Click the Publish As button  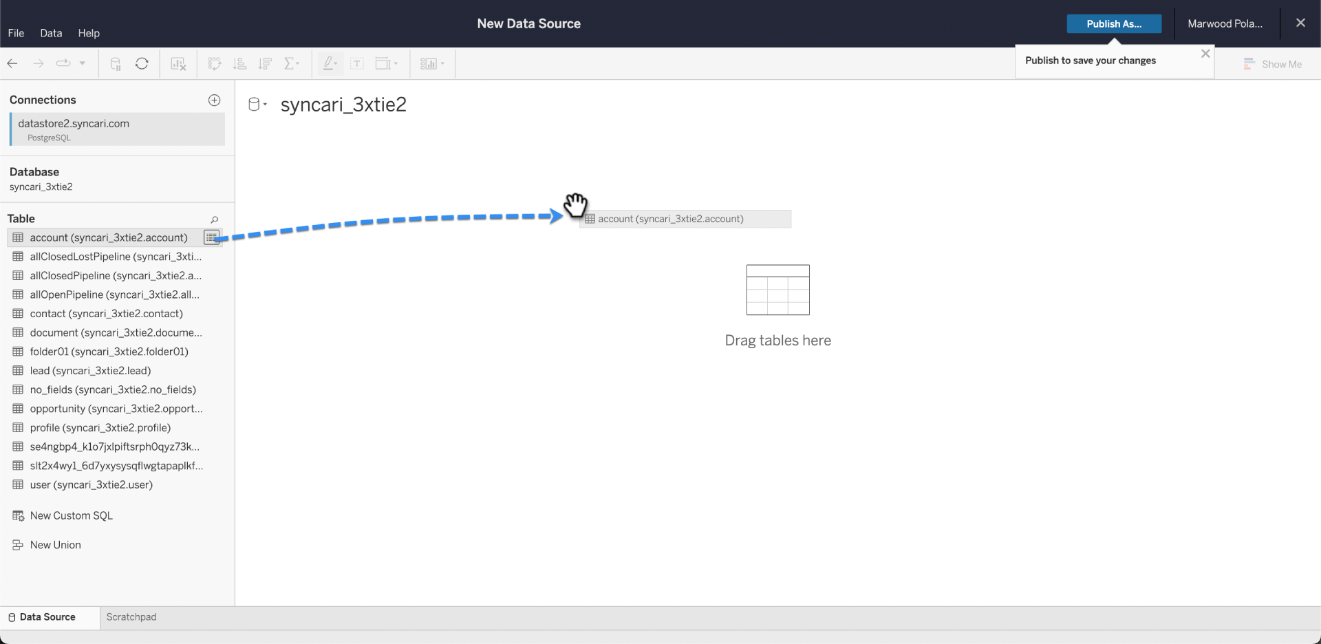(x=1114, y=24)
